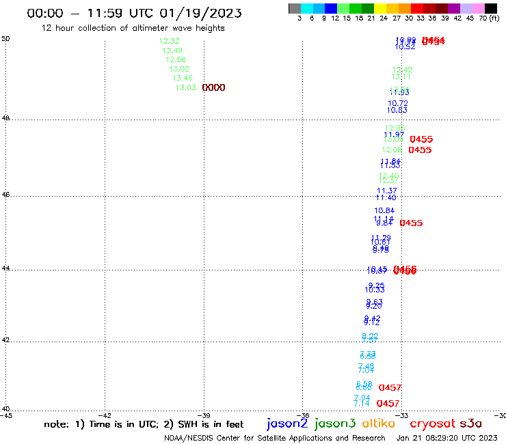Image resolution: width=506 pixels, height=444 pixels.
Task: Click the wave height value 12.32
Action: 169,41
